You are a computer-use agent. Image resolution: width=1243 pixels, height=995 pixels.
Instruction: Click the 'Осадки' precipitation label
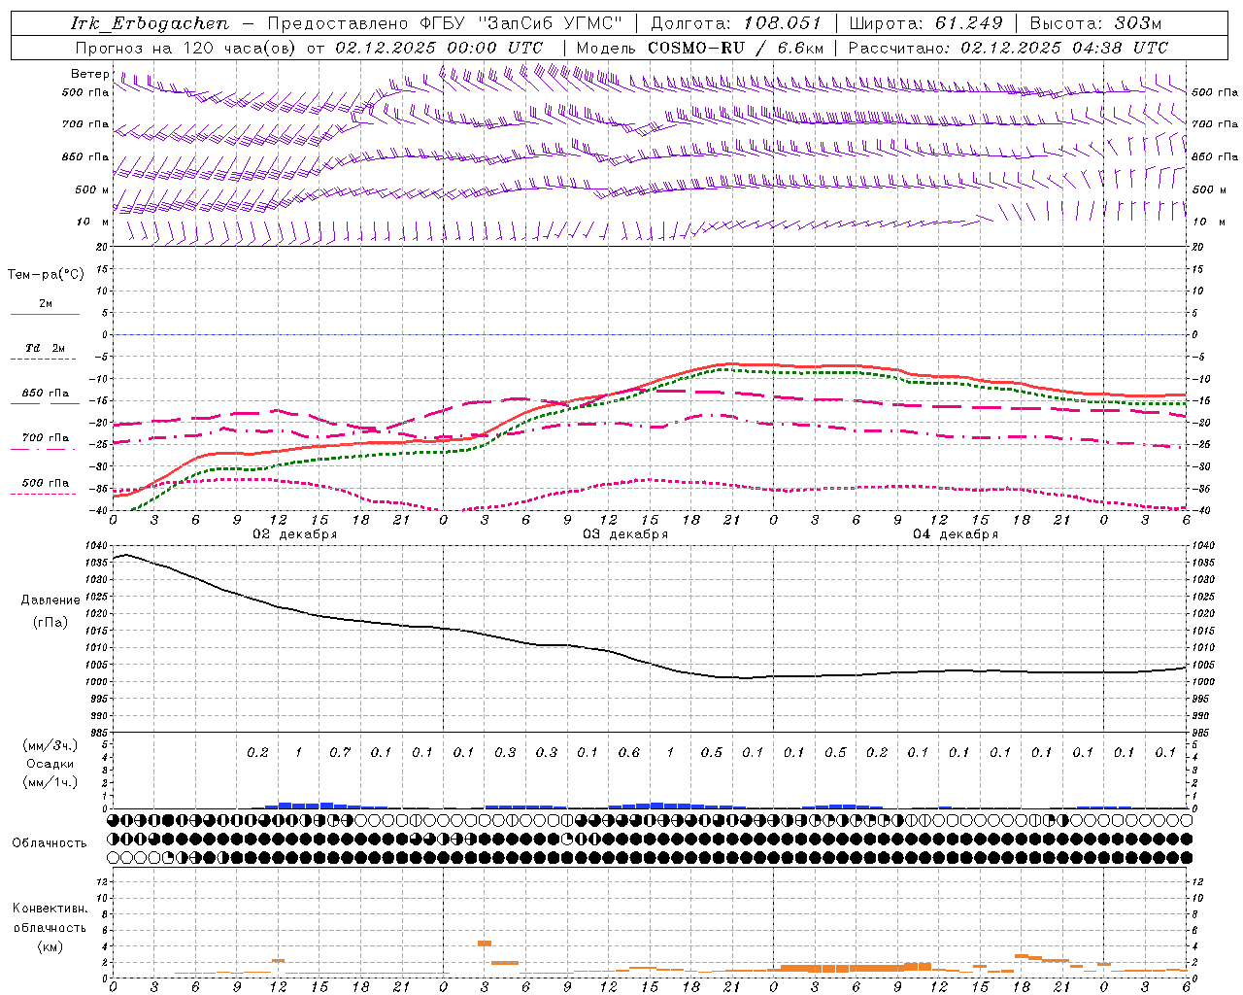(x=50, y=764)
